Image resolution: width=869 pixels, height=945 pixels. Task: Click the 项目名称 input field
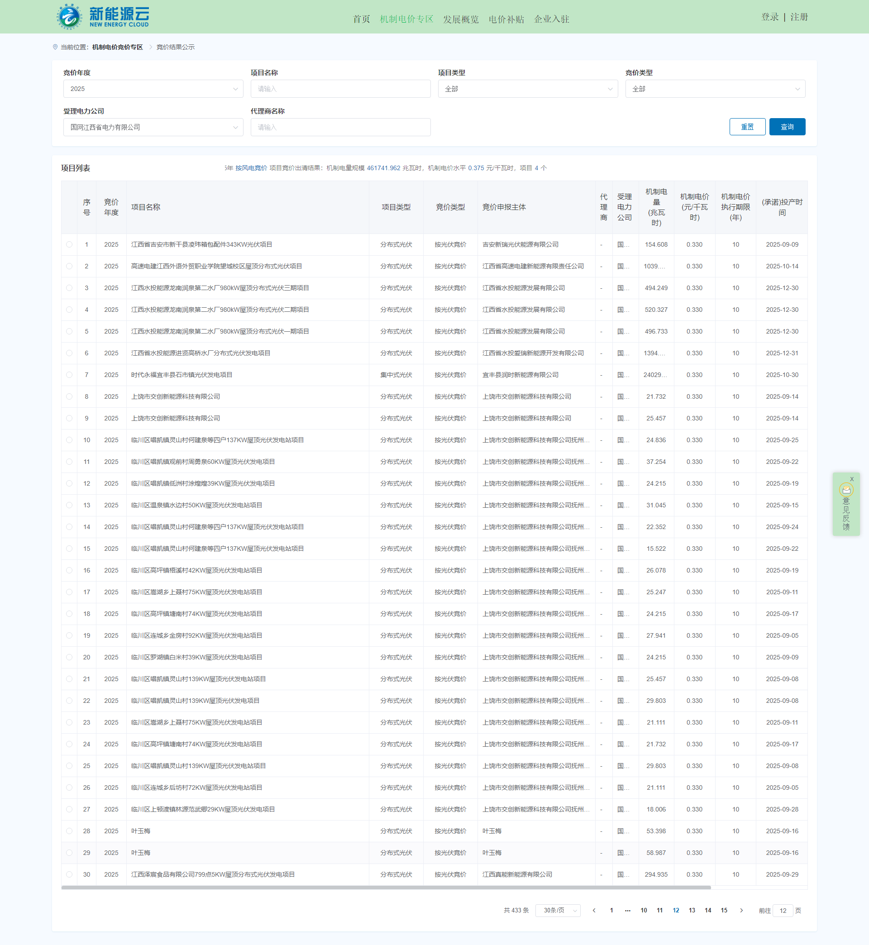point(340,89)
